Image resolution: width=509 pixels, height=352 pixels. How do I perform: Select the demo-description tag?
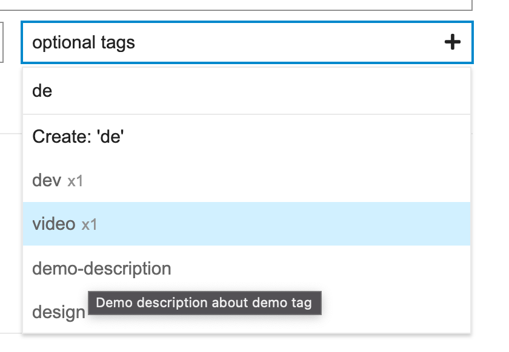click(x=247, y=268)
